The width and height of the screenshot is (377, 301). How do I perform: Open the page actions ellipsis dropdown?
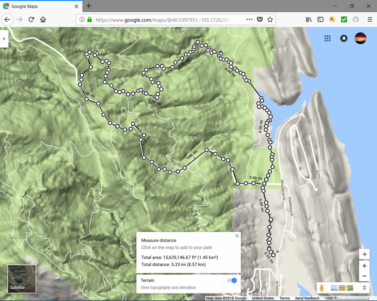coord(249,19)
